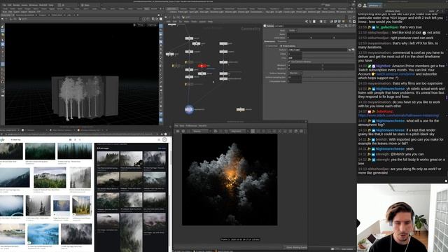
Task: Select the round blue merge node
Action: point(189,109)
